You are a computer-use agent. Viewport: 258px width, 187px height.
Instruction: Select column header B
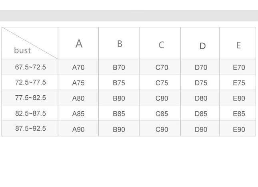(x=120, y=44)
